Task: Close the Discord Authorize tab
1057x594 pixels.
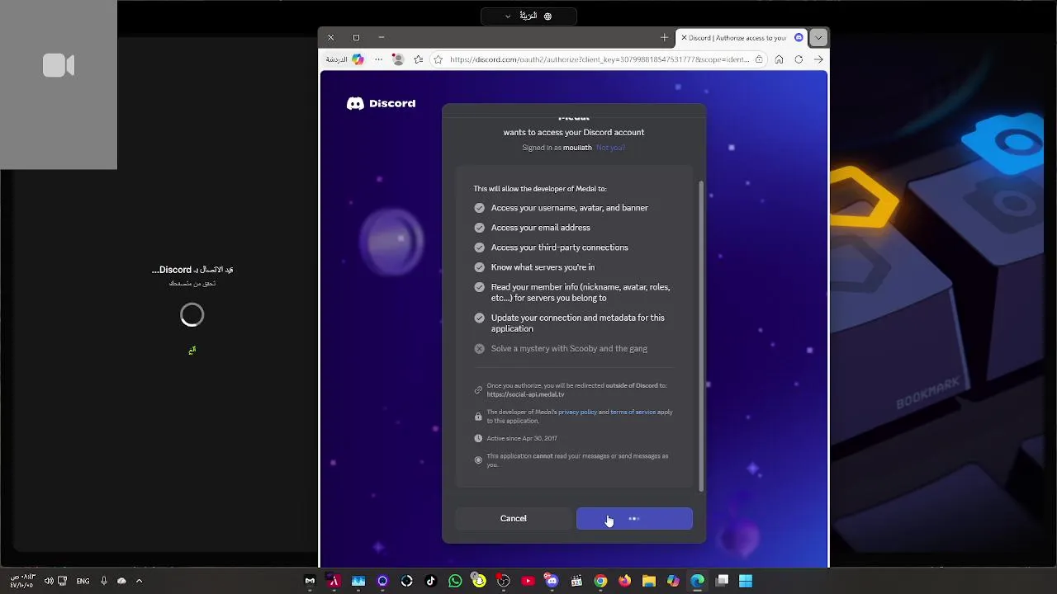Action: point(684,38)
